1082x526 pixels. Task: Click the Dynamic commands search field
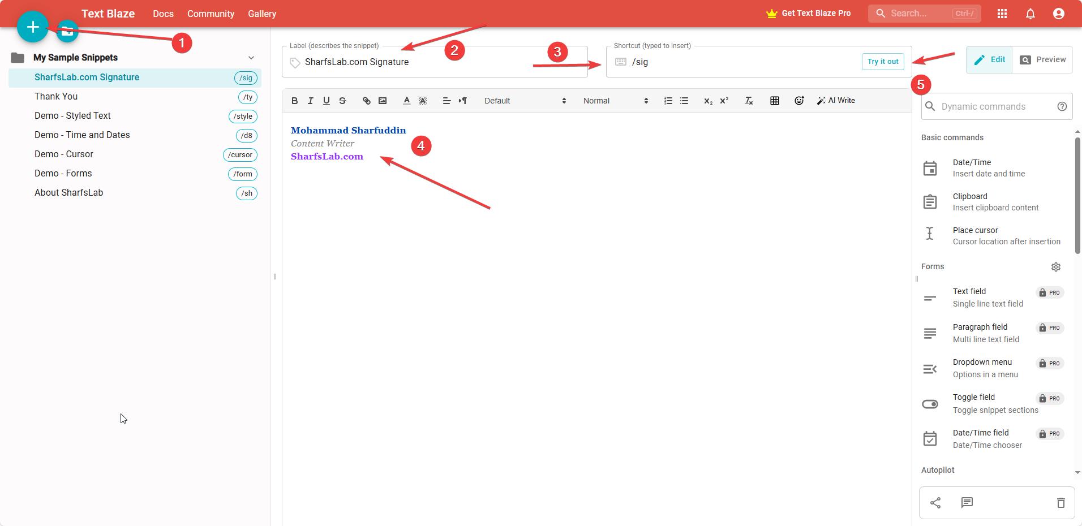pyautogui.click(x=996, y=106)
